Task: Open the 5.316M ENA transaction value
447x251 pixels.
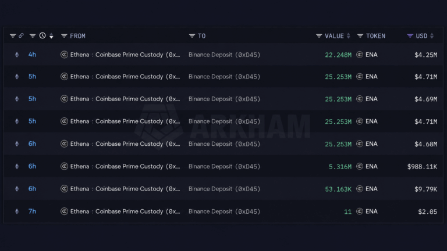Action: pos(340,167)
